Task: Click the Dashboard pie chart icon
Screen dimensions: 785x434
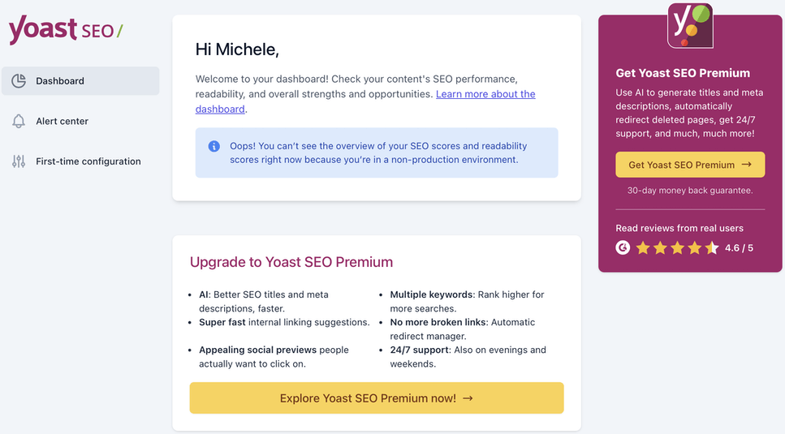Action: tap(19, 81)
